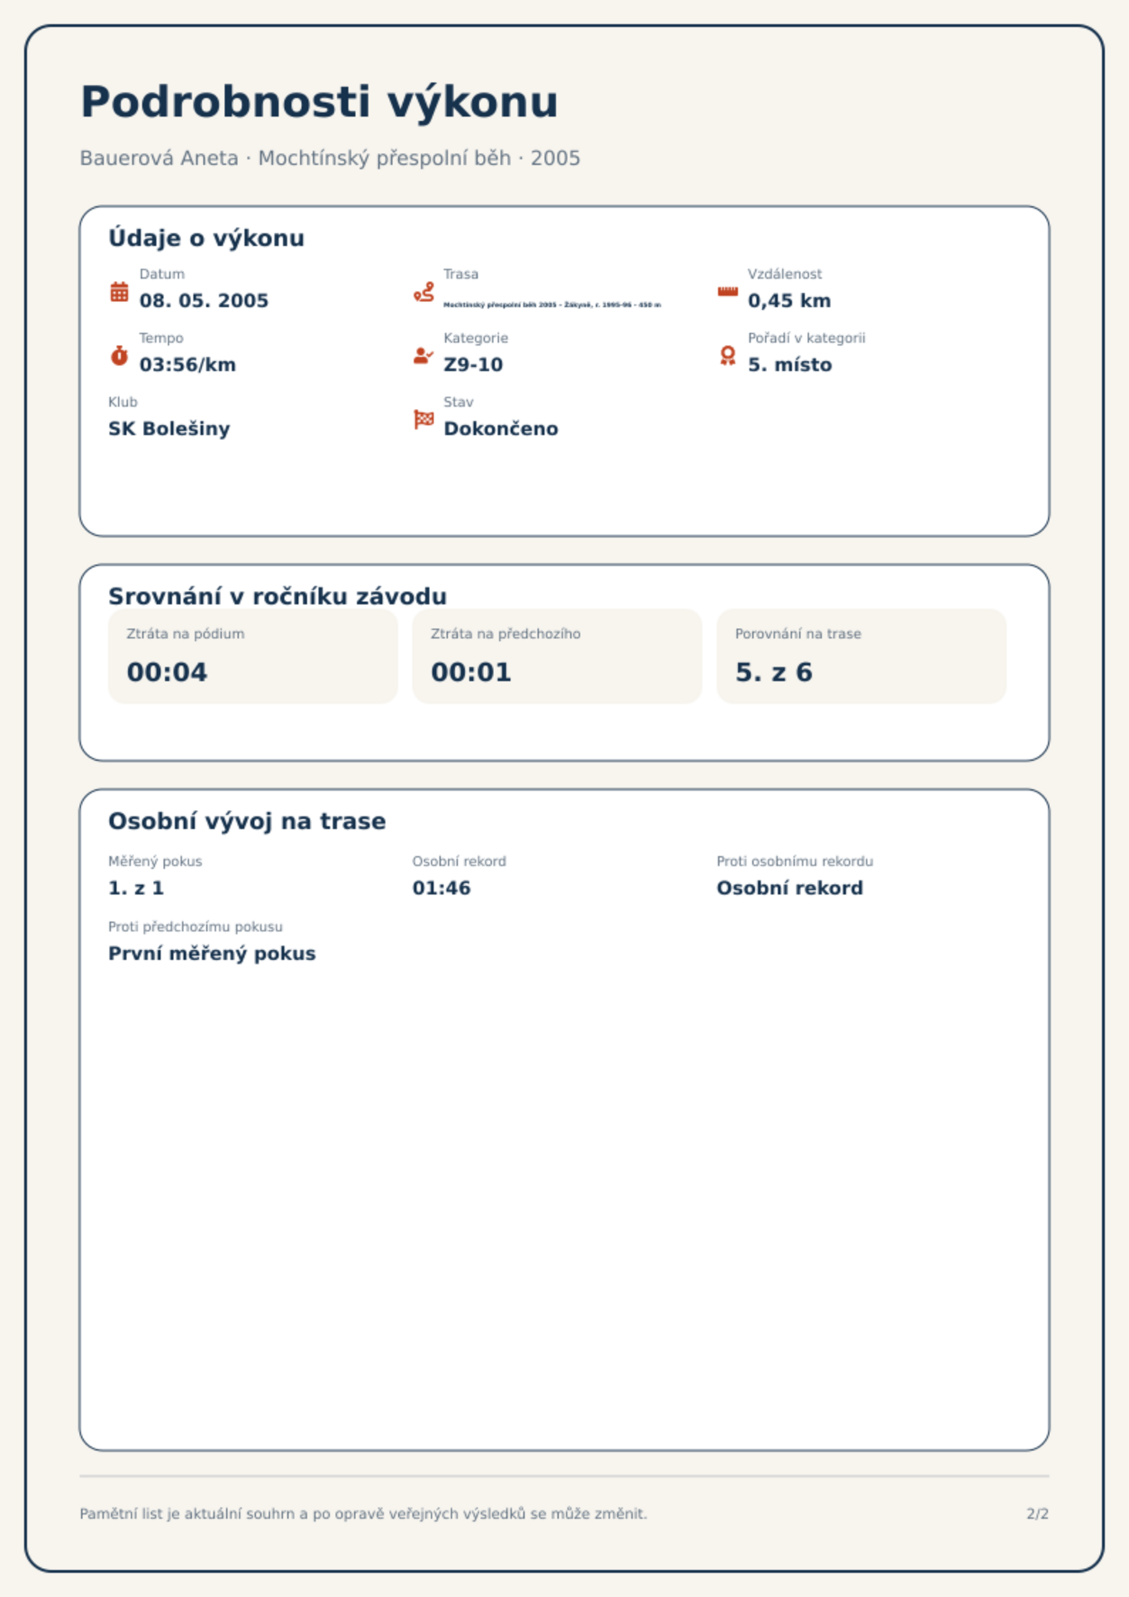
Task: Click the calendar icon beside Datum
Action: coord(119,292)
